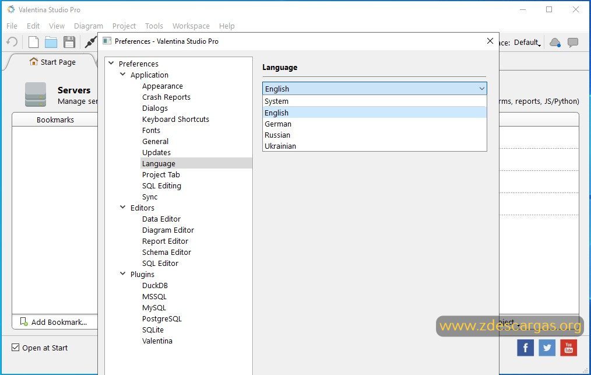The image size is (591, 375).
Task: Select Schema Editor in preferences tree
Action: pyautogui.click(x=167, y=252)
